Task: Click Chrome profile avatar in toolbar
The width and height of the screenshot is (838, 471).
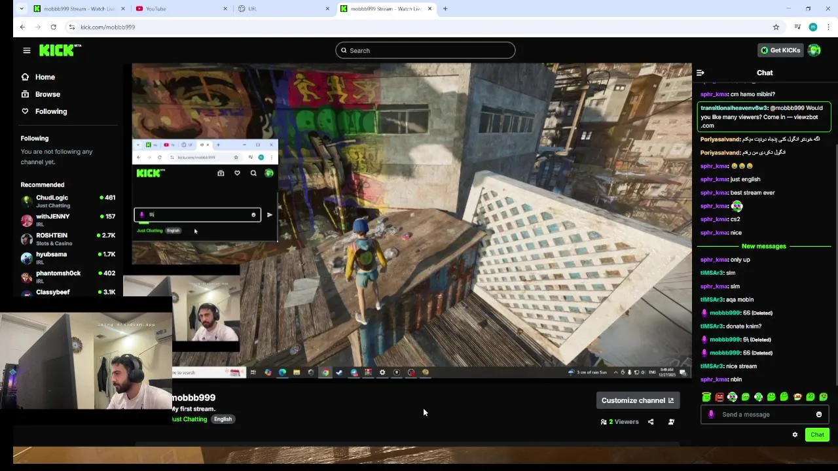Action: pyautogui.click(x=812, y=27)
